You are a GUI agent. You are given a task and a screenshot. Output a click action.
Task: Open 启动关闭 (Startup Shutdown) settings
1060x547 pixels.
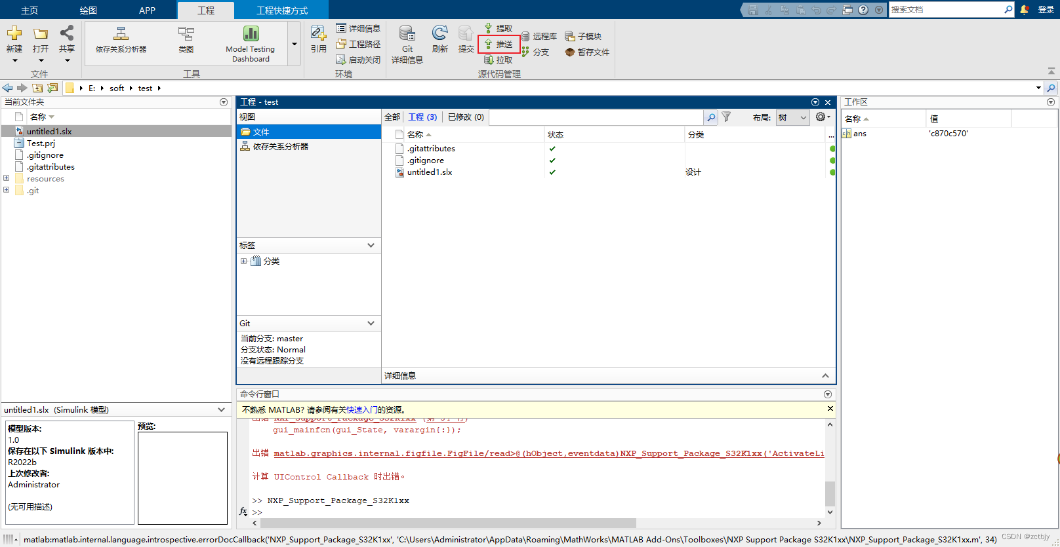point(358,60)
